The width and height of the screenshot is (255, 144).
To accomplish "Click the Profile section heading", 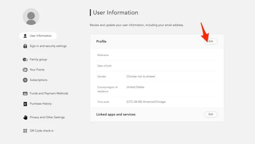I will [101, 41].
